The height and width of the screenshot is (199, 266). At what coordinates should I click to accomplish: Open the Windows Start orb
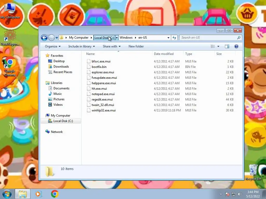[6, 194]
